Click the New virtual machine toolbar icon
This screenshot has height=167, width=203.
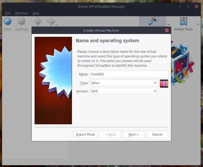point(8,22)
